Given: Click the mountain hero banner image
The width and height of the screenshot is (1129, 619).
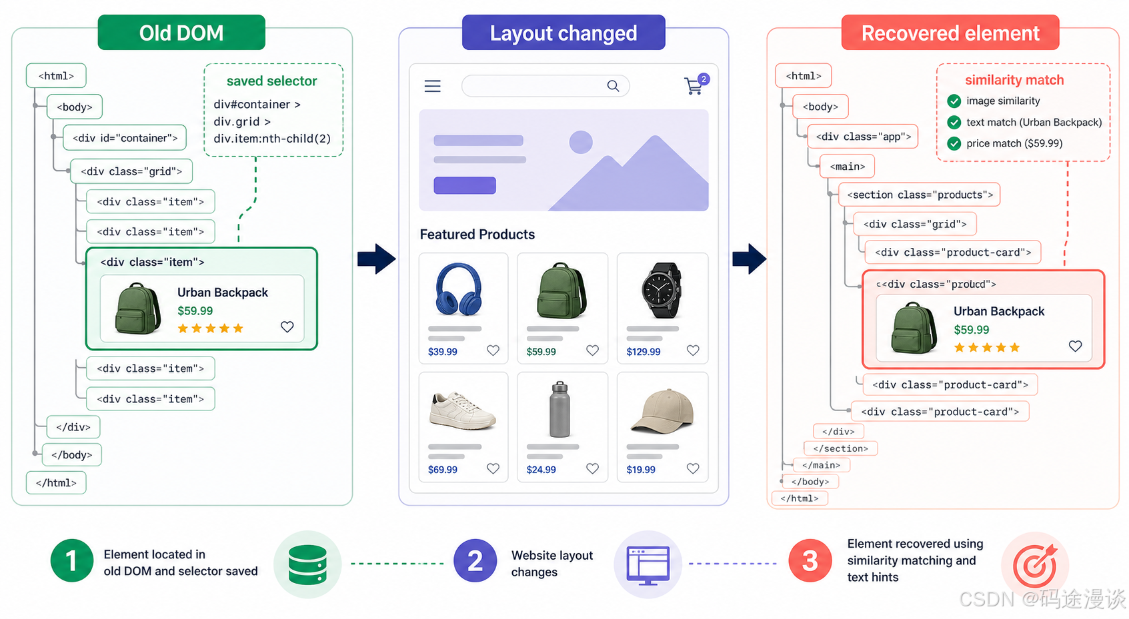Looking at the screenshot, I should [563, 160].
